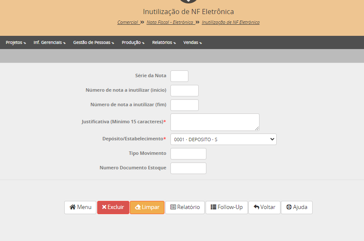Open the Depósito/Estabelecimento dropdown

[223, 139]
